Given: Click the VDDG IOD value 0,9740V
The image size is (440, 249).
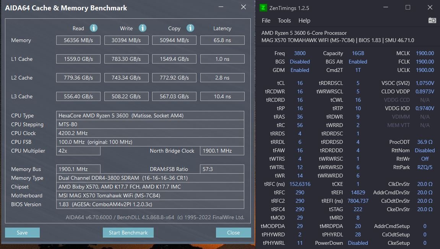Looking at the screenshot, I should (425, 108).
